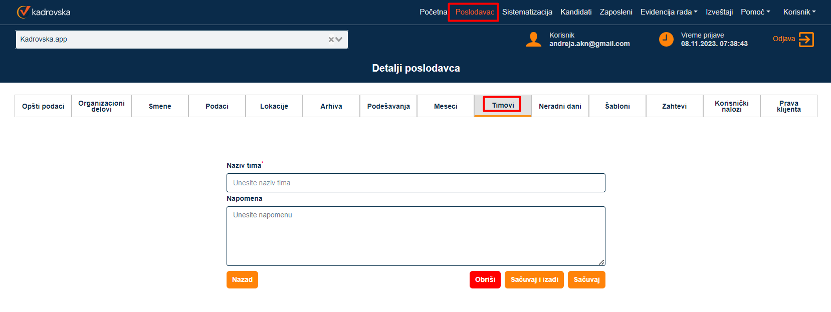Clear the Kadrovska.app selection with X
Screen dimensions: 831x312
(331, 40)
